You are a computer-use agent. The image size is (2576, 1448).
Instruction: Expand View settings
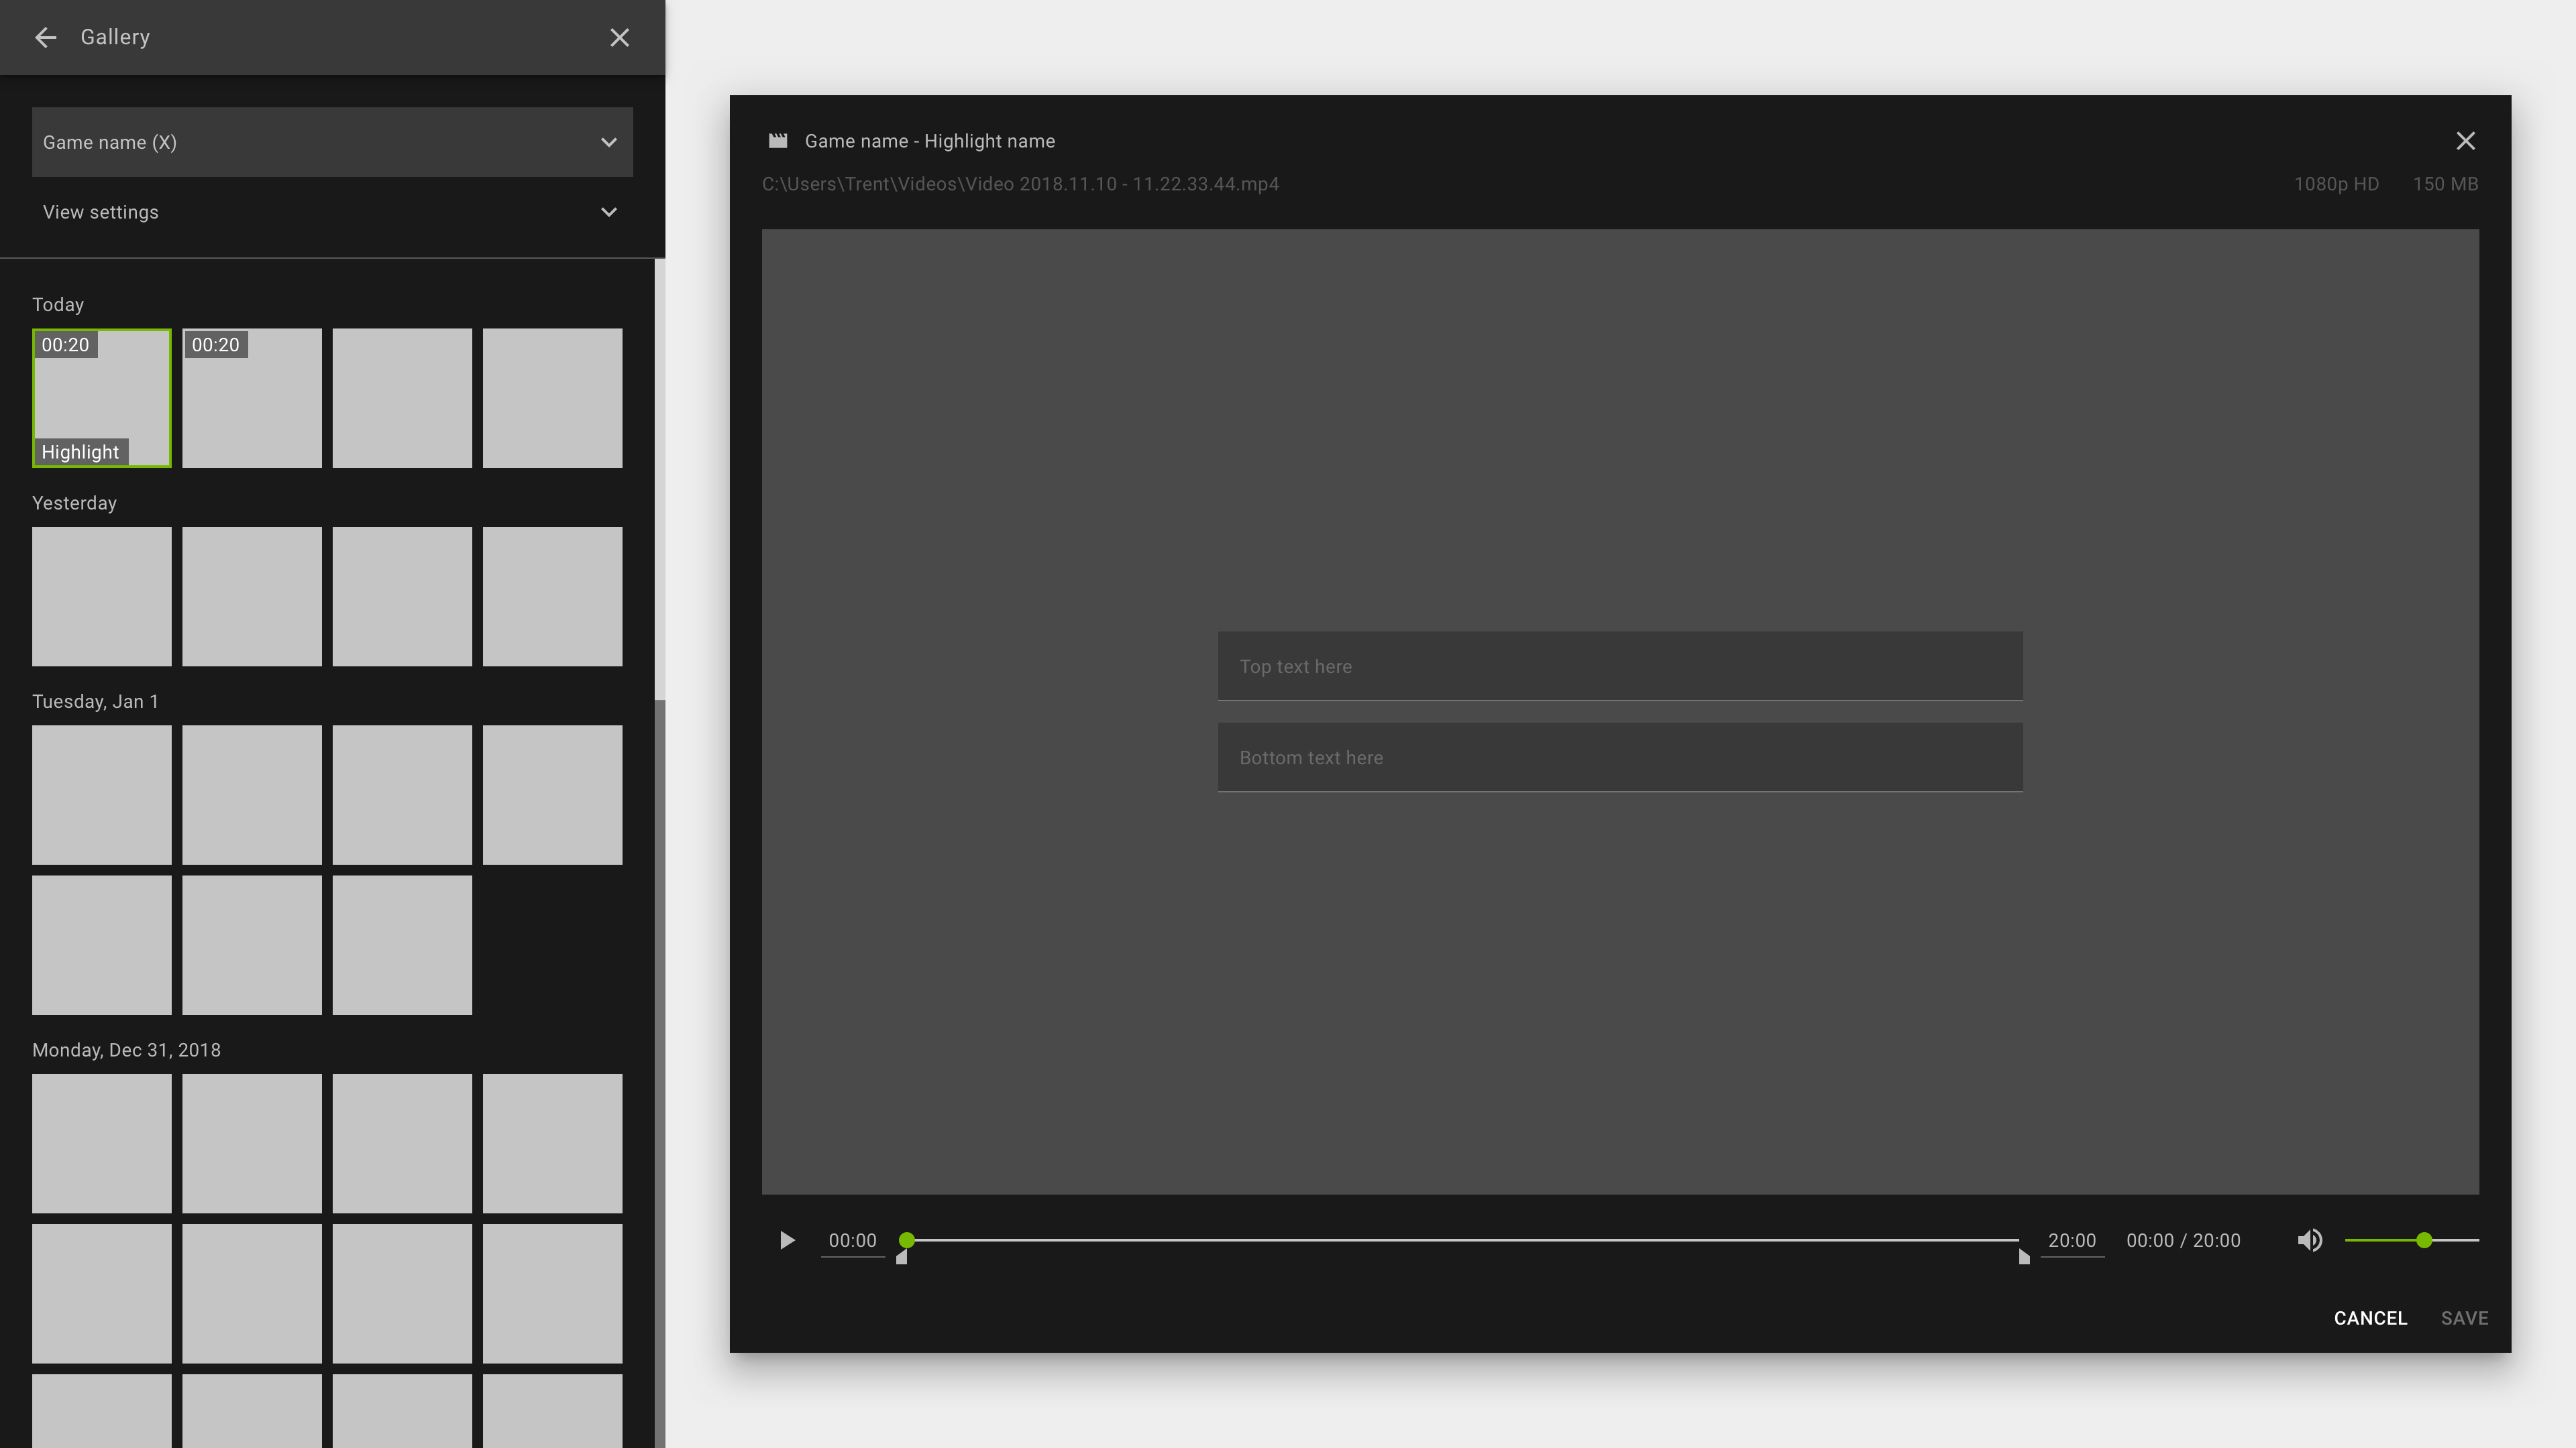(332, 212)
